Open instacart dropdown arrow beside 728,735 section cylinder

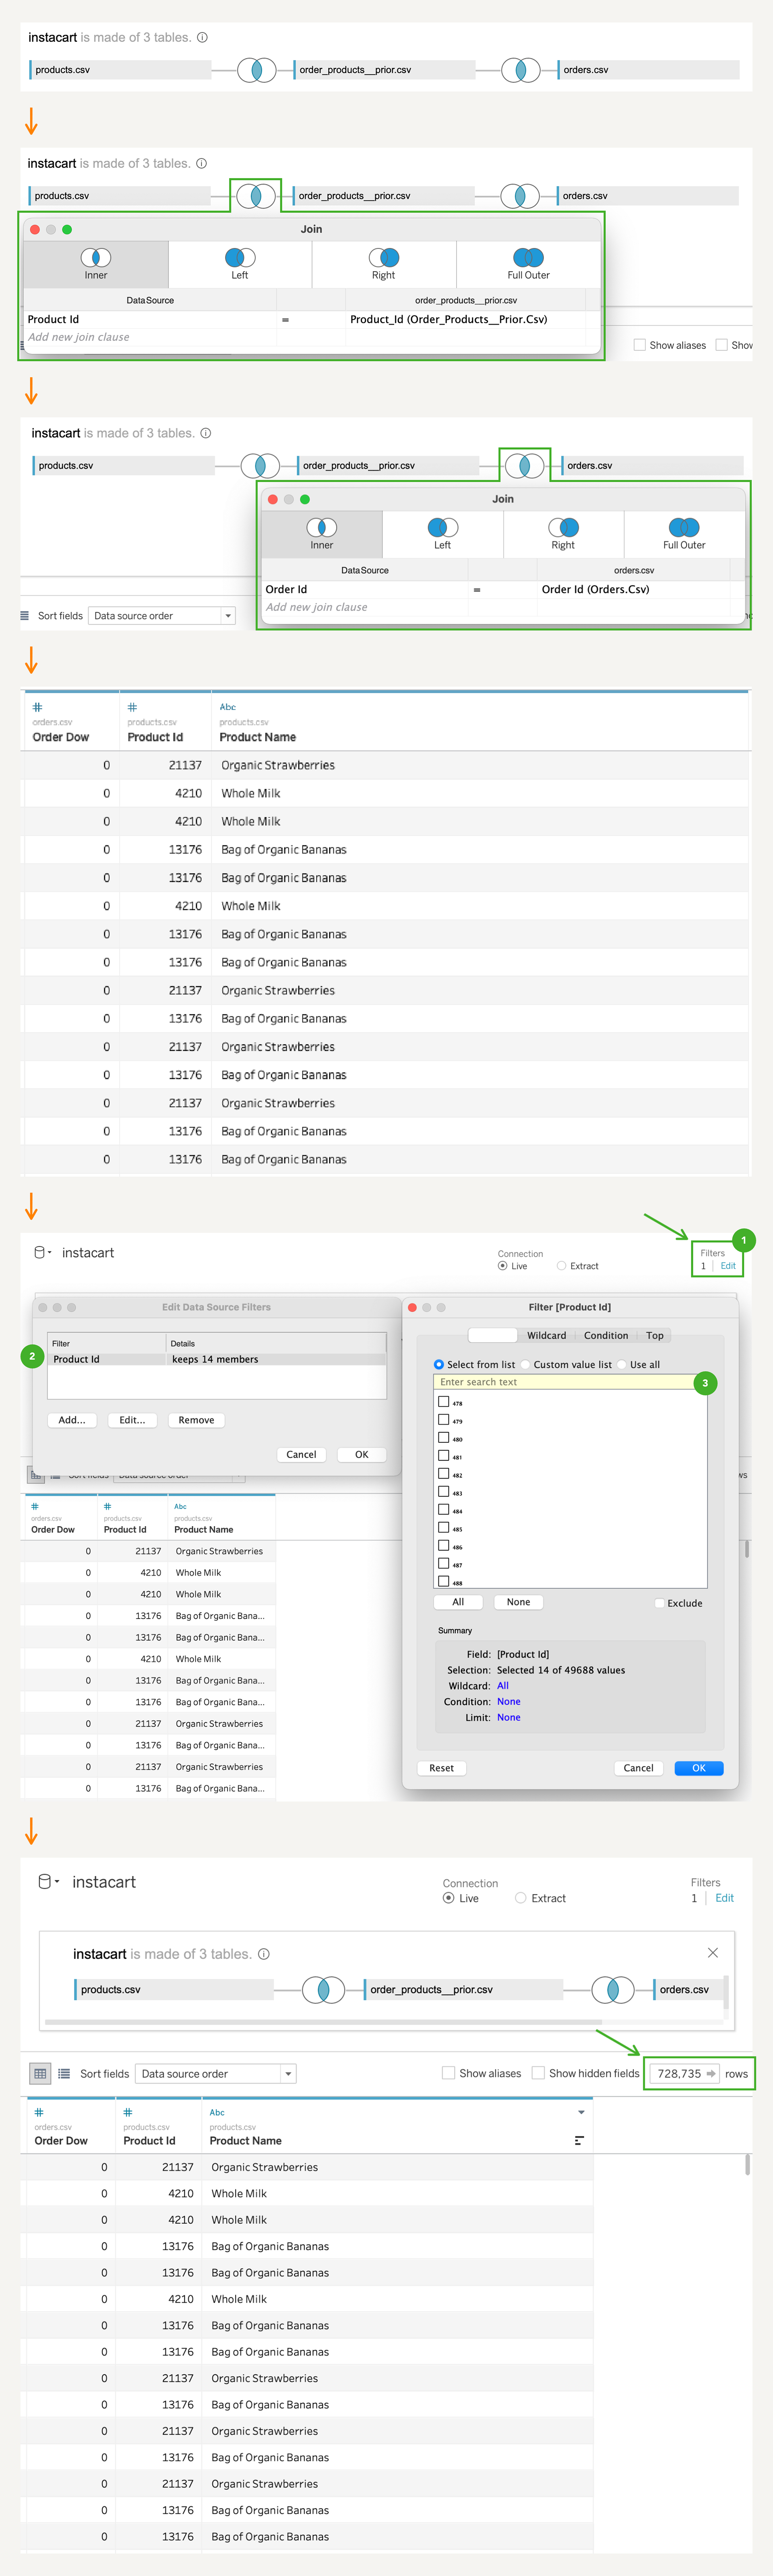(x=57, y=1882)
